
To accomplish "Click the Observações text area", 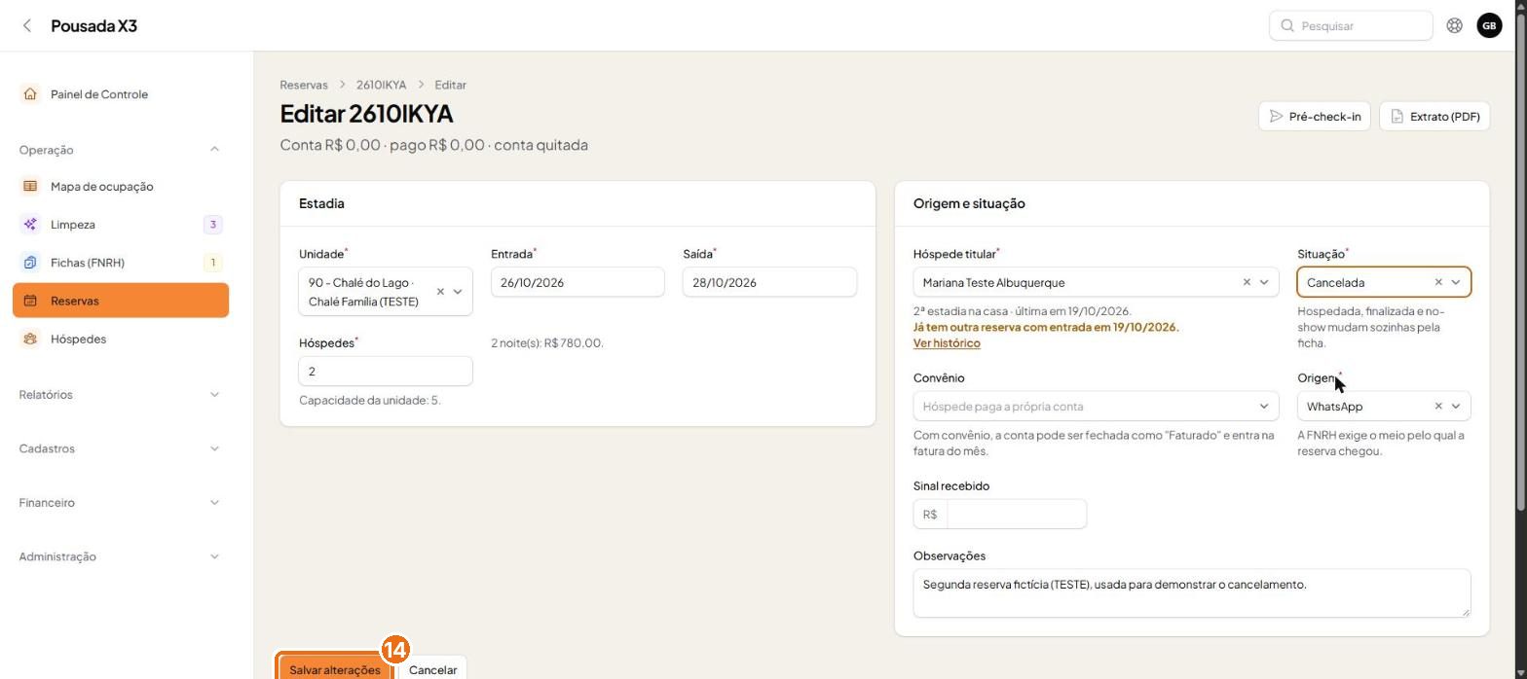I will [1192, 593].
